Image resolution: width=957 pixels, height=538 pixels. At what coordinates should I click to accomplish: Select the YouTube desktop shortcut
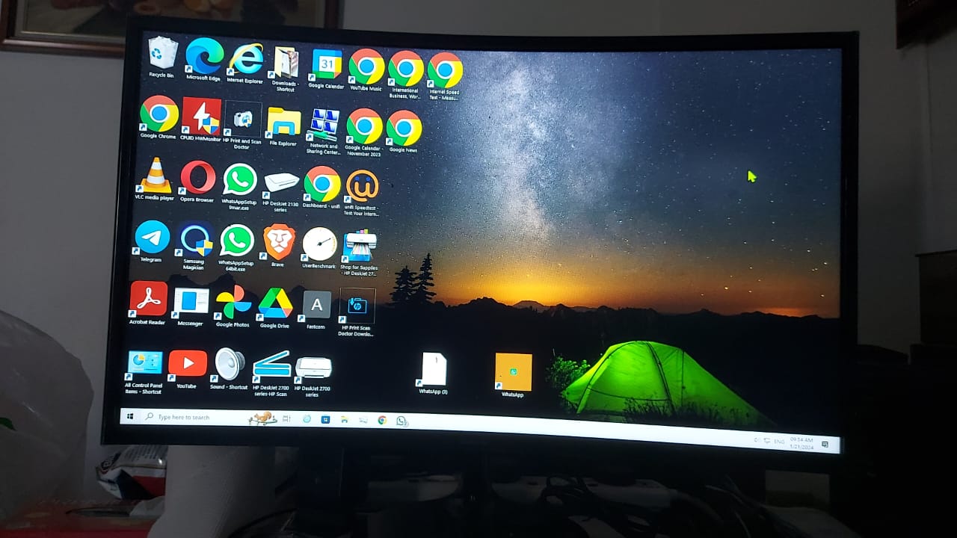(187, 369)
